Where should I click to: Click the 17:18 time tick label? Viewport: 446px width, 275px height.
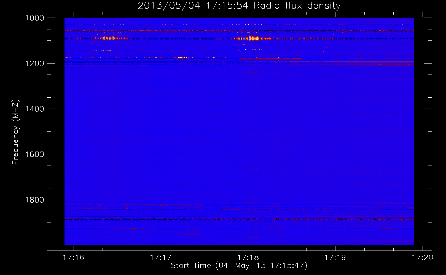pyautogui.click(x=248, y=258)
